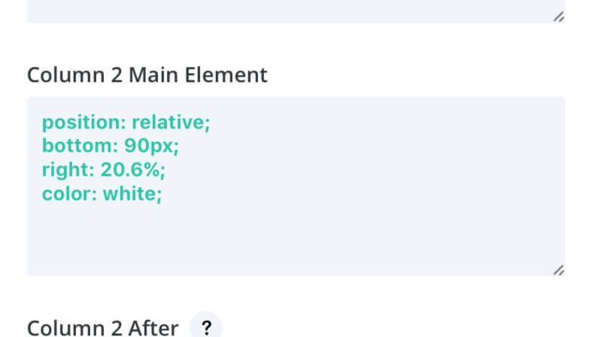Focus the partially visible textarea above

[x=296, y=11]
